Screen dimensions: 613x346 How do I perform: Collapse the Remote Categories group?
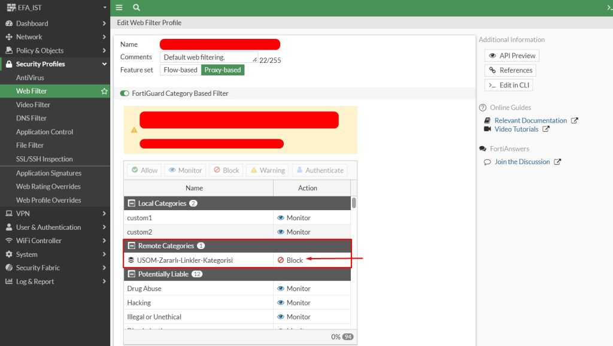click(x=131, y=246)
